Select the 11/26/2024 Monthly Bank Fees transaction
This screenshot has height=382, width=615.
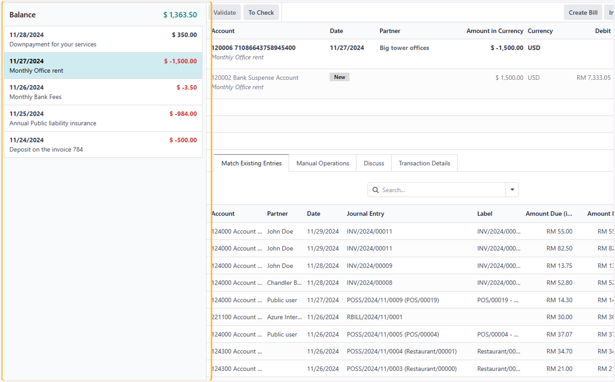tap(103, 92)
